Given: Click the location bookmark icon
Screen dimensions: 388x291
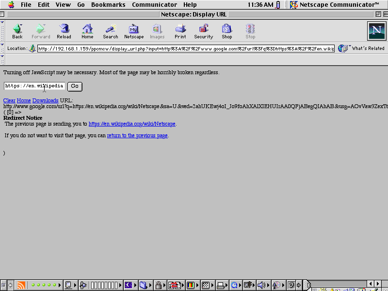Looking at the screenshot, I should tap(32, 48).
